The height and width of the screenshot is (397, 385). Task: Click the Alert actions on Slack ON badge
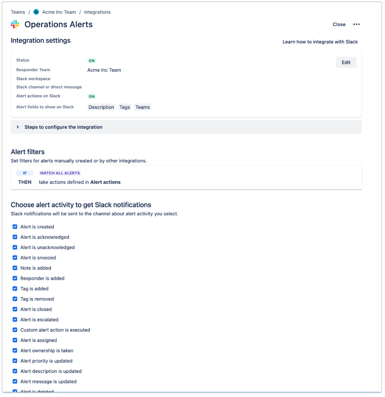click(92, 97)
